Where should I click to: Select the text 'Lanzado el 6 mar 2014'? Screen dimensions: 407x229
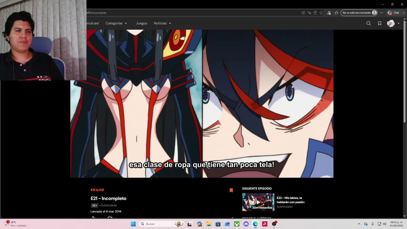click(x=106, y=212)
